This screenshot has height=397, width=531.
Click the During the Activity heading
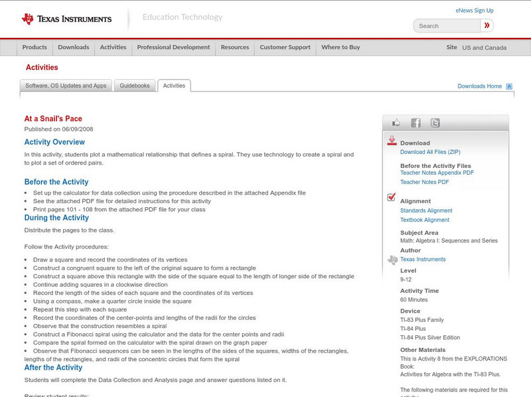56,218
